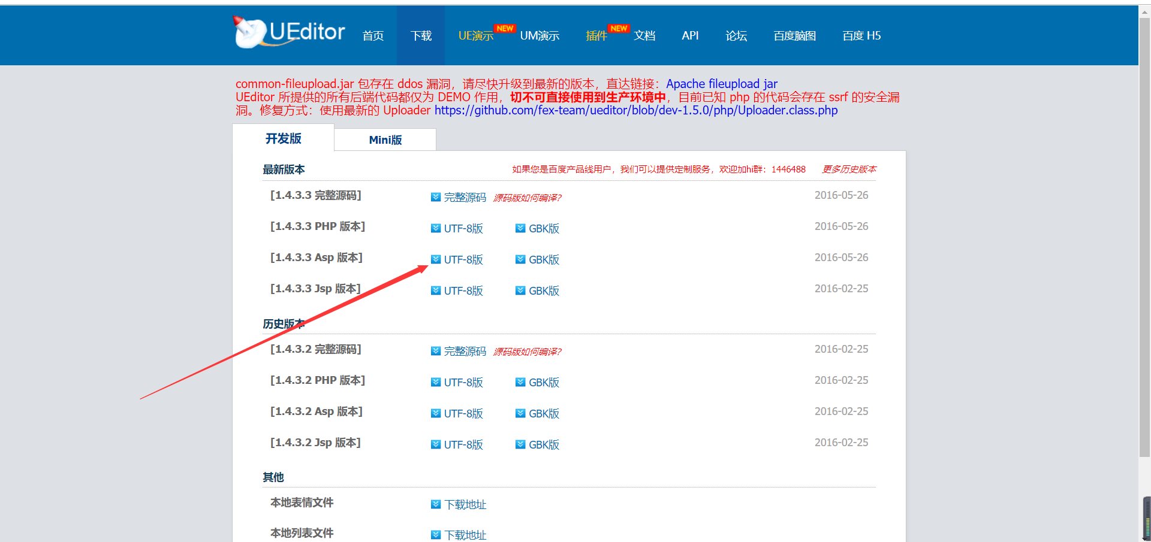The height and width of the screenshot is (542, 1151).
Task: Download 1.4.3.2 完整源码 link
Action: pos(465,351)
